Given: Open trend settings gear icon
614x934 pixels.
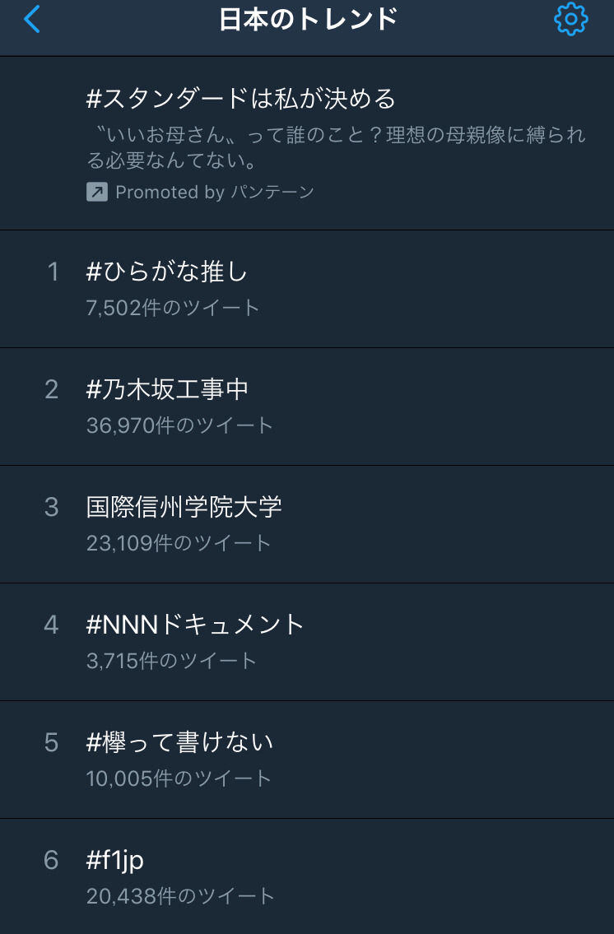Looking at the screenshot, I should (x=571, y=19).
